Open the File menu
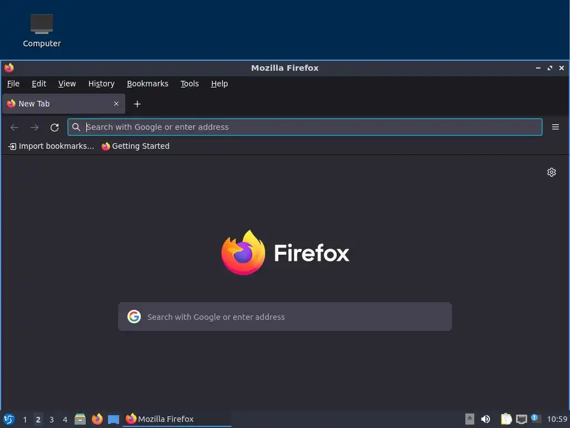The height and width of the screenshot is (428, 570). click(x=13, y=84)
